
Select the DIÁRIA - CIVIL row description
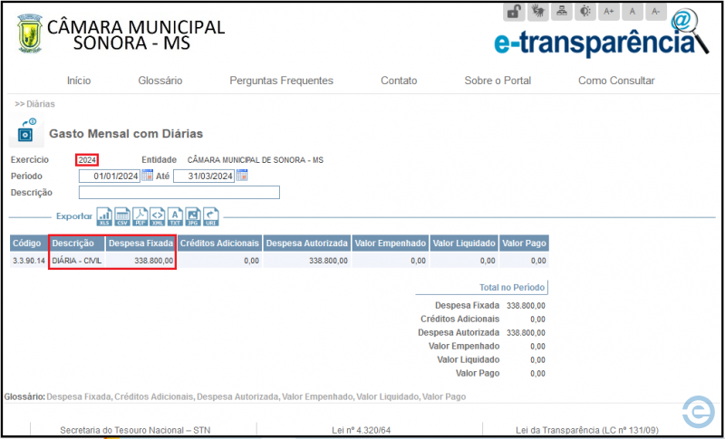(x=77, y=261)
